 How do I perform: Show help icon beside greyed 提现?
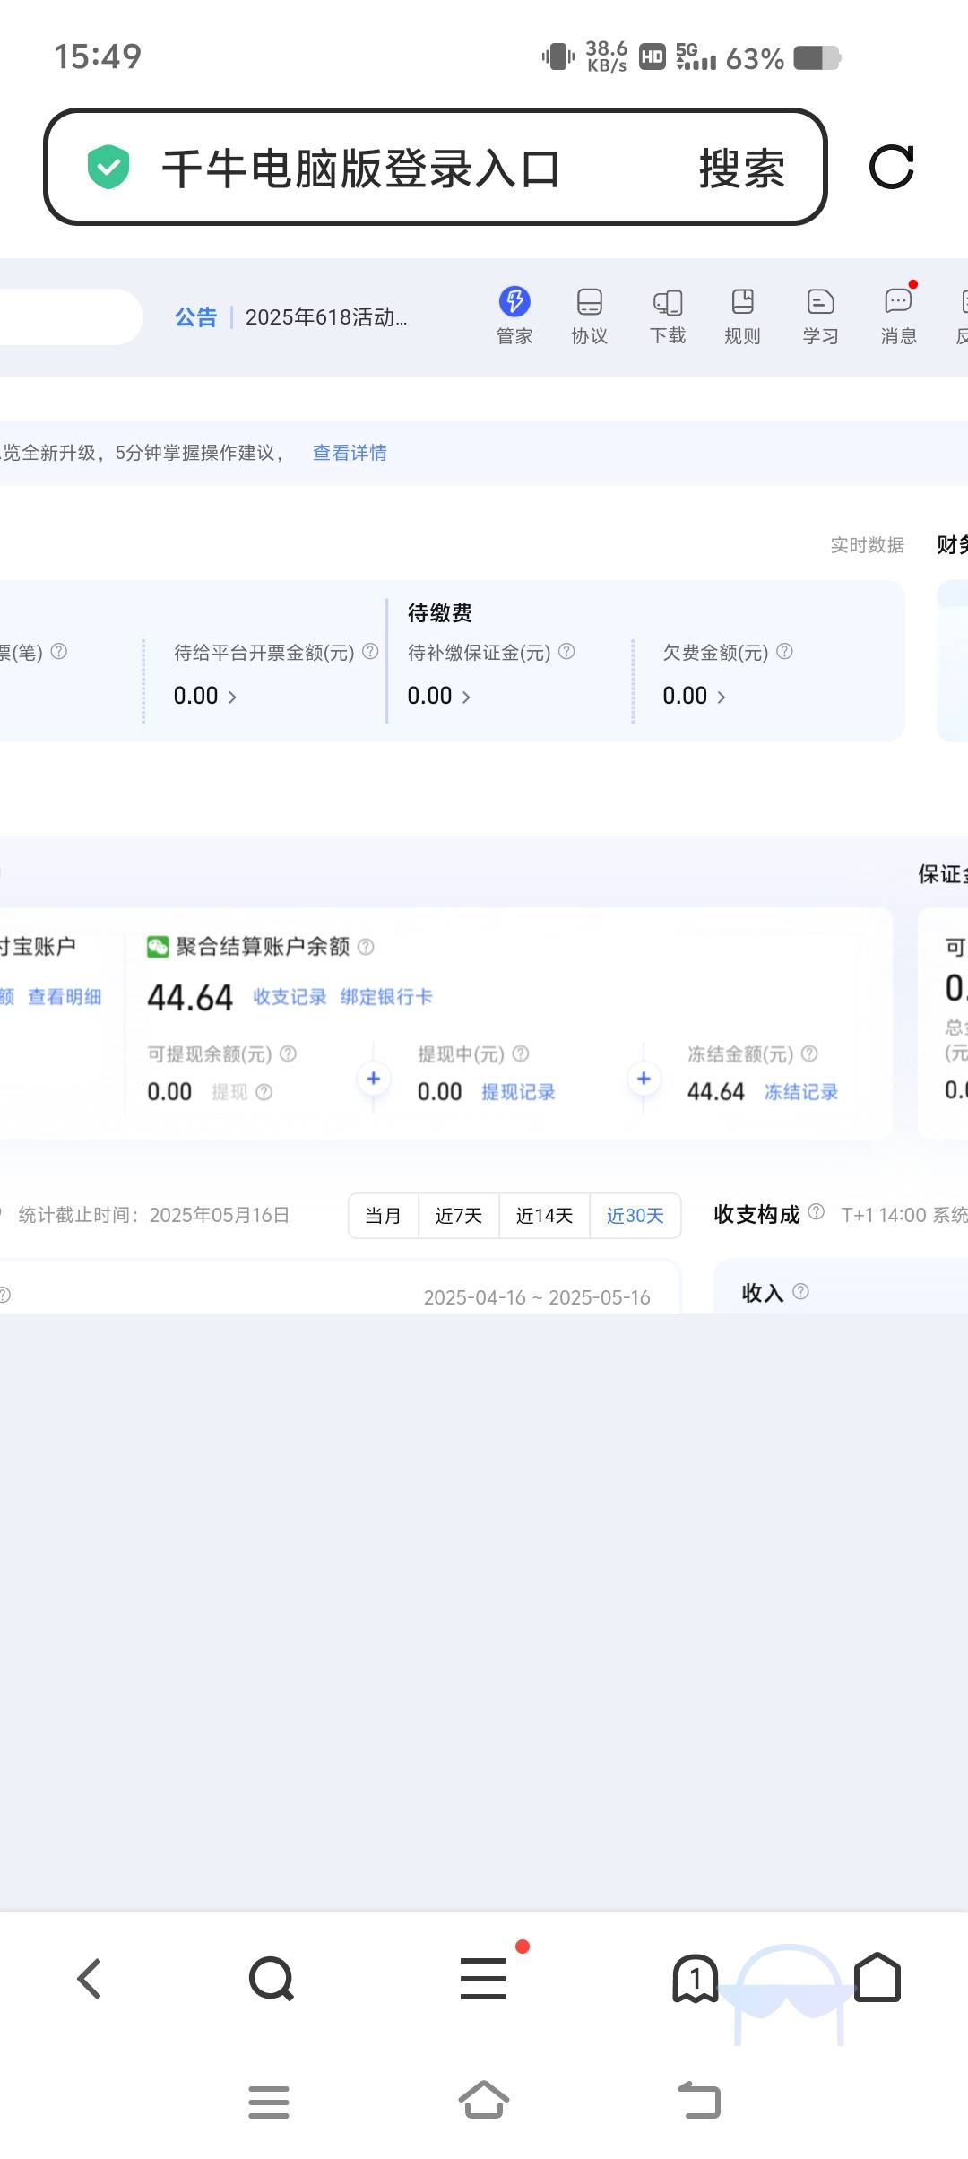264,1092
